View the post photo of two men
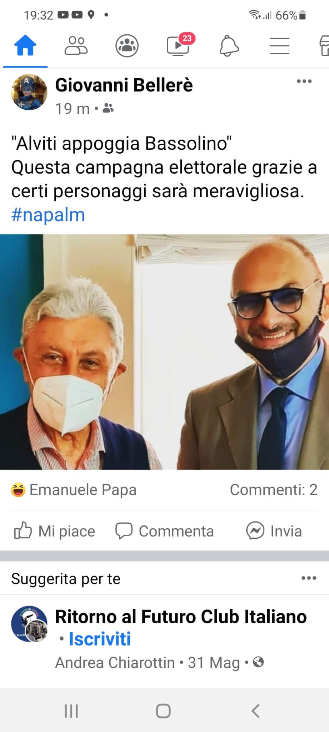 164,352
